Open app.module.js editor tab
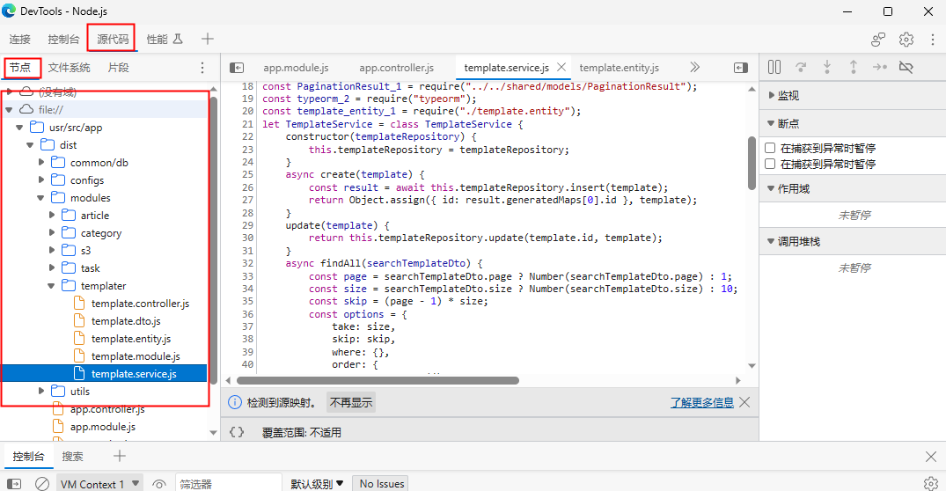This screenshot has width=946, height=491. pyautogui.click(x=296, y=68)
